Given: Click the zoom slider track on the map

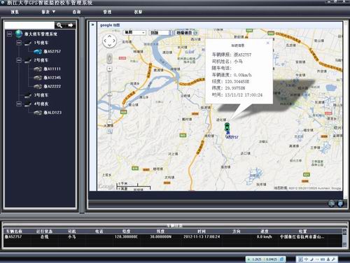Looking at the screenshot, I should click(x=109, y=95).
